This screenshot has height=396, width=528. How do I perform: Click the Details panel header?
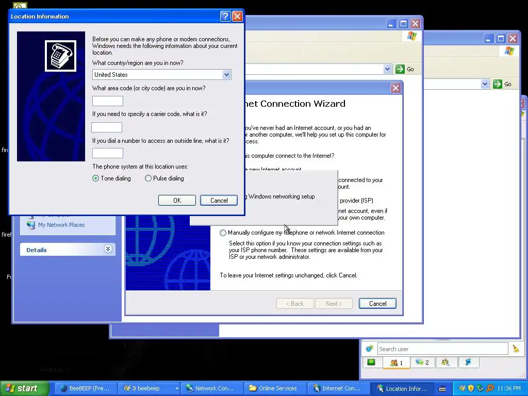point(68,250)
